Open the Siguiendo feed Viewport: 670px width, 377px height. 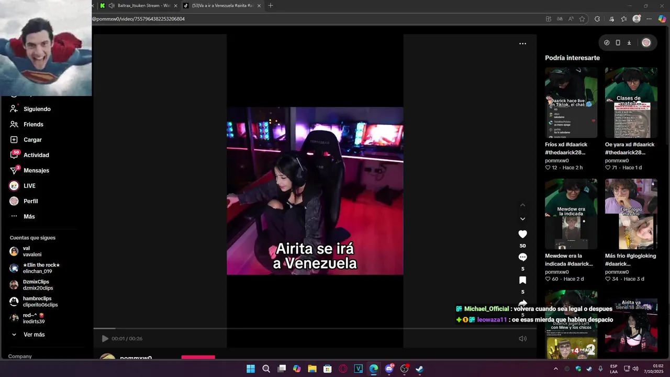click(30, 109)
